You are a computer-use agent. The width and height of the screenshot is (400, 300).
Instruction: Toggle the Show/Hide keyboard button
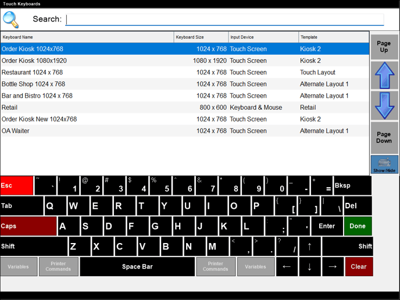tap(384, 165)
